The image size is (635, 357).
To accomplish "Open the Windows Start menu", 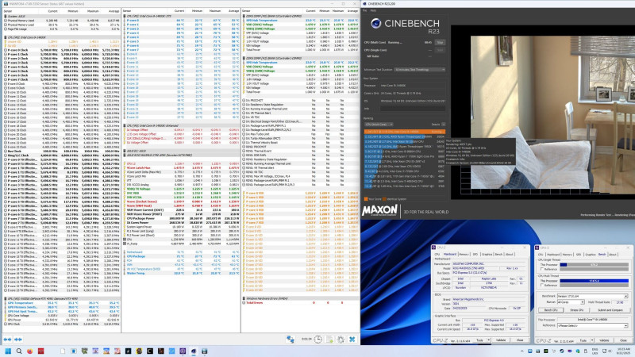I will point(8,351).
